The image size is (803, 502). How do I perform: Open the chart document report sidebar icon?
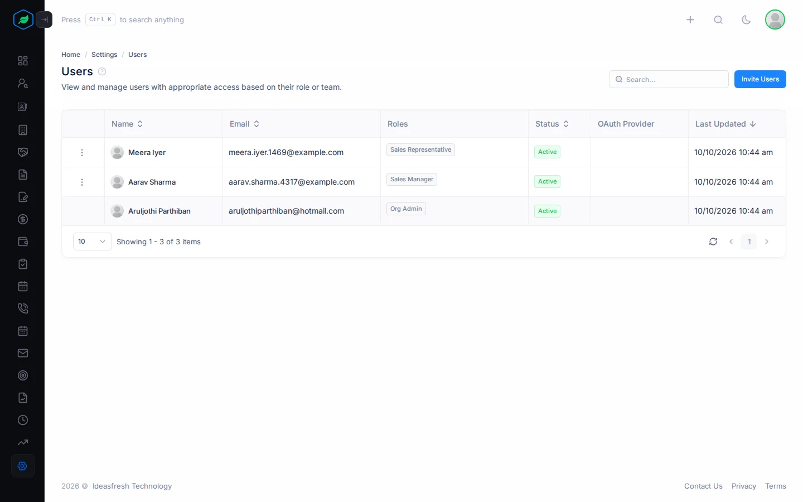click(x=23, y=398)
